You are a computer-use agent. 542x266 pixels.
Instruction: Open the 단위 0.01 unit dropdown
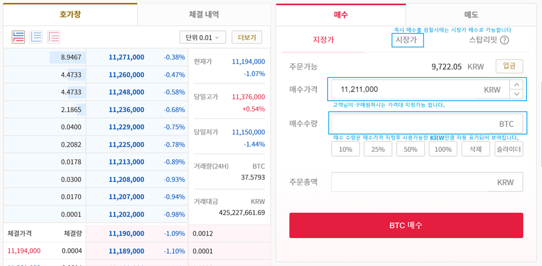tap(203, 37)
